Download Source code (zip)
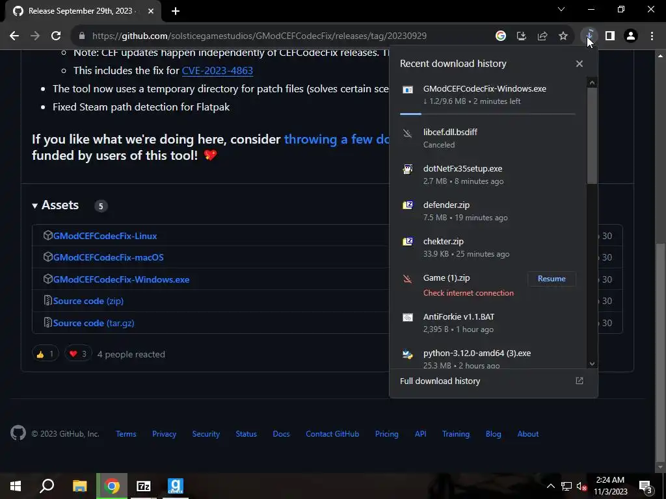666x499 pixels. [x=88, y=301]
